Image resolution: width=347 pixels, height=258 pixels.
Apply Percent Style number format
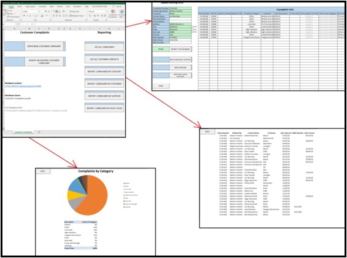click(x=95, y=16)
